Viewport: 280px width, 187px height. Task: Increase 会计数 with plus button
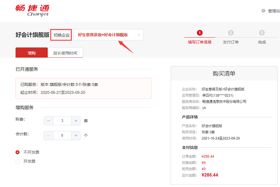click(76, 136)
